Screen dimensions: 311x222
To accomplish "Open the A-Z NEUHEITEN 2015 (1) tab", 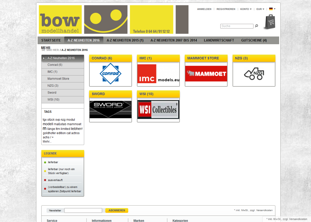I will 125,40.
